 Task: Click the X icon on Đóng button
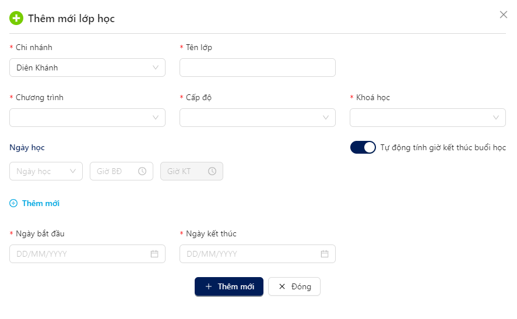click(282, 286)
